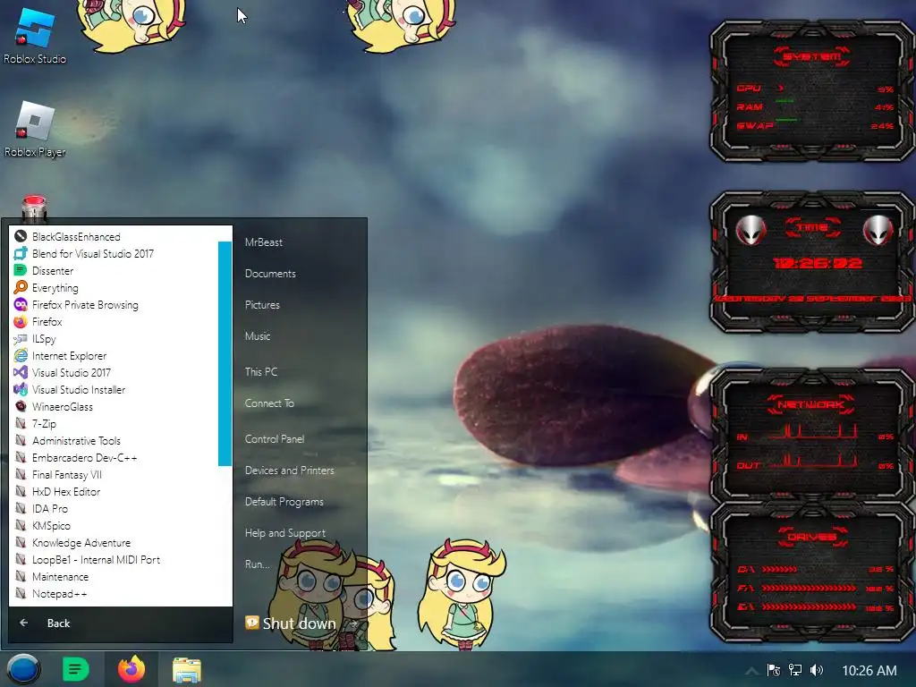
Task: Launch the Everything search icon
Action: [x=21, y=287]
